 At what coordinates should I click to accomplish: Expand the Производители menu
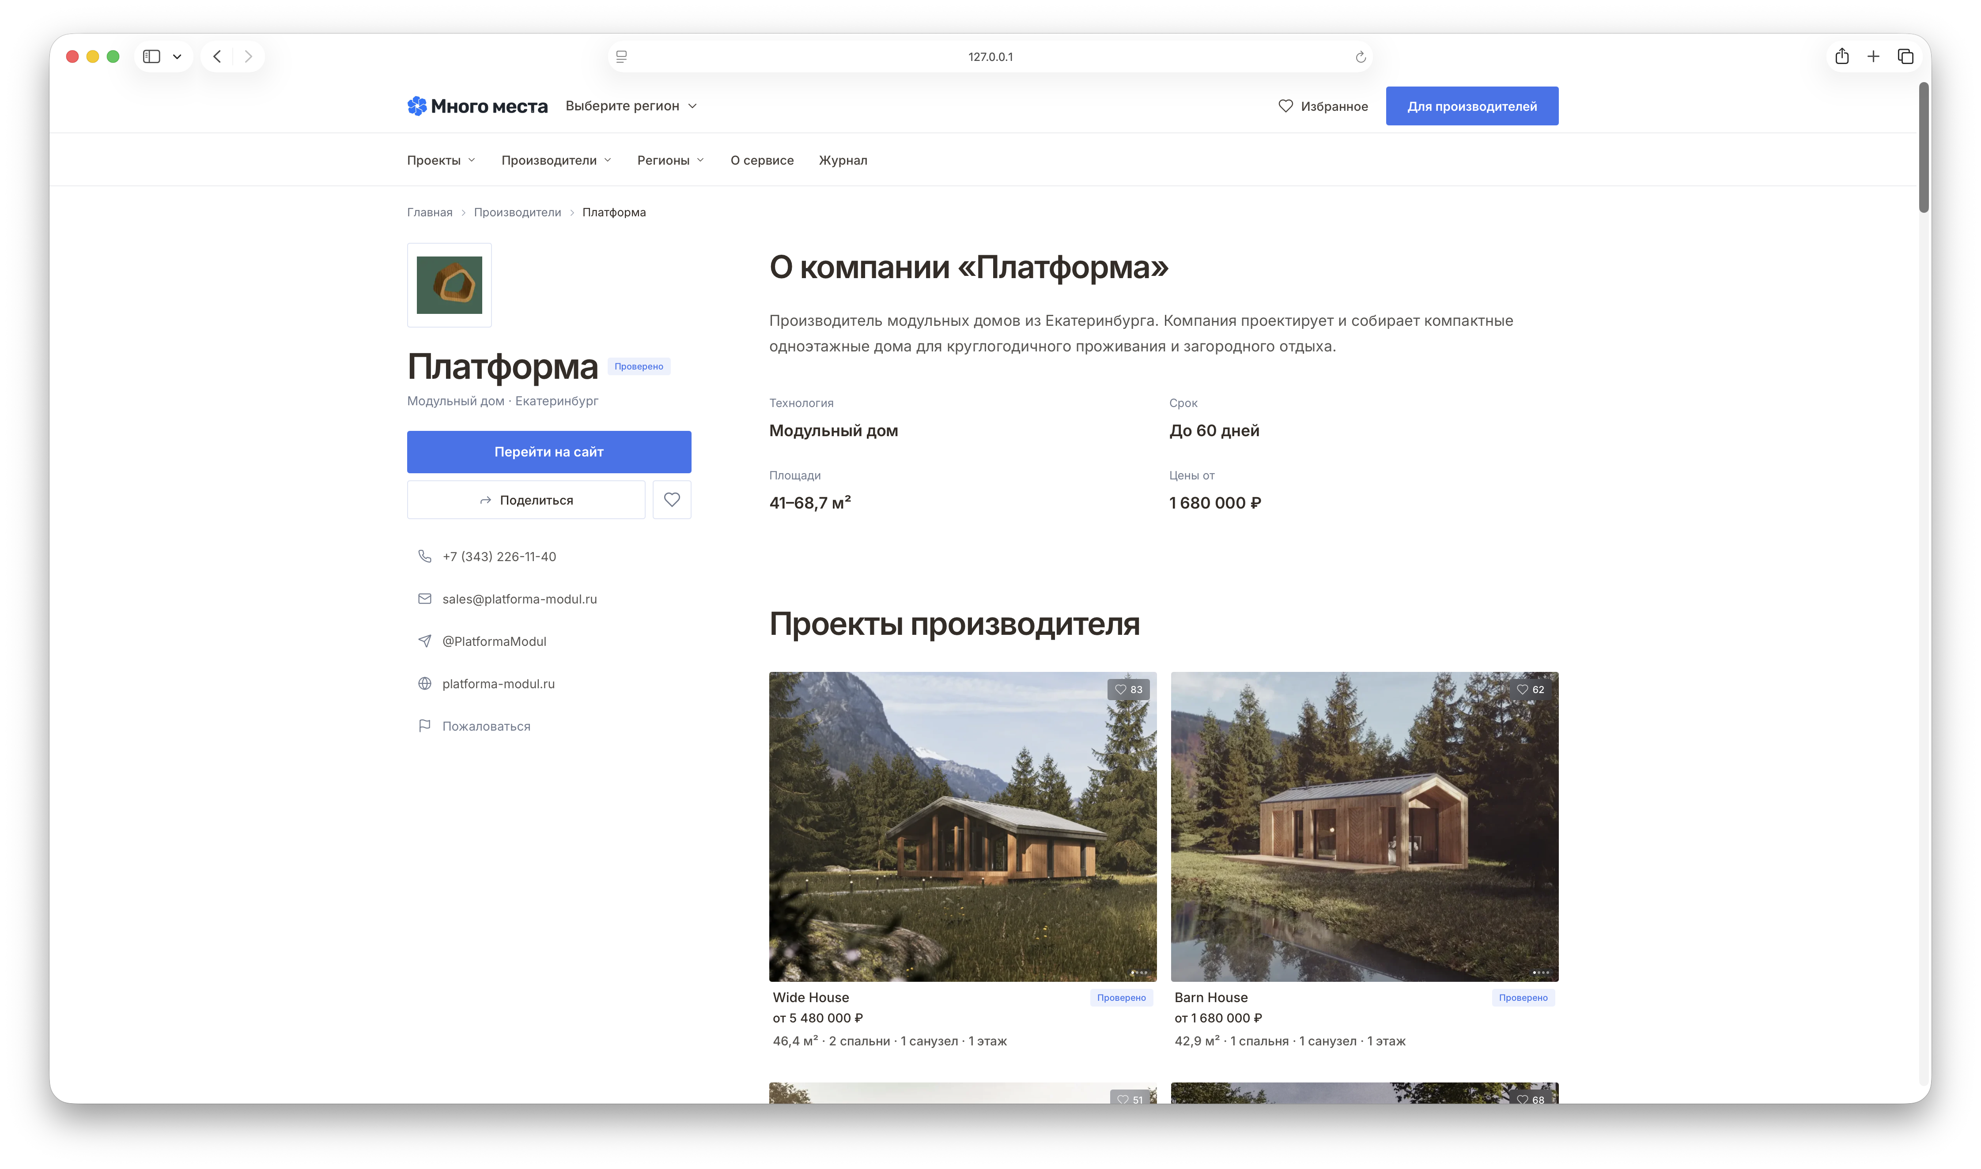click(x=556, y=160)
